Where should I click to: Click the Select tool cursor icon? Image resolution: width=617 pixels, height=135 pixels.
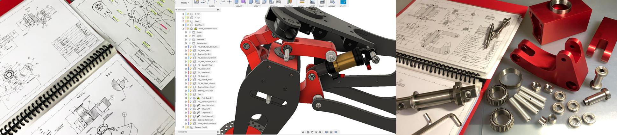point(343,2)
